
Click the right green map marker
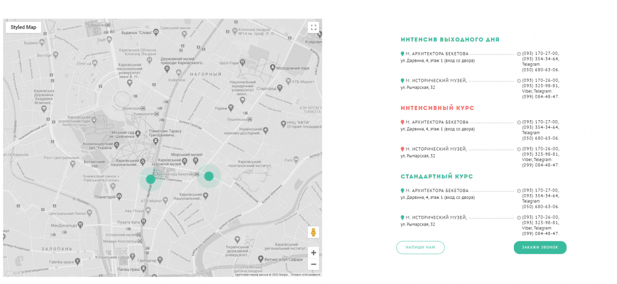pos(209,176)
